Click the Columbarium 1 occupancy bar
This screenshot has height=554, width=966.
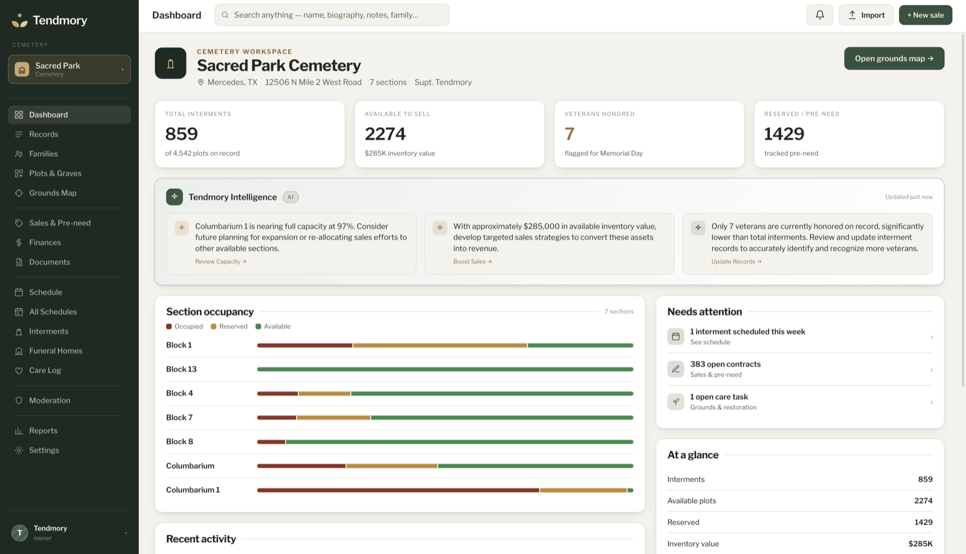[445, 490]
